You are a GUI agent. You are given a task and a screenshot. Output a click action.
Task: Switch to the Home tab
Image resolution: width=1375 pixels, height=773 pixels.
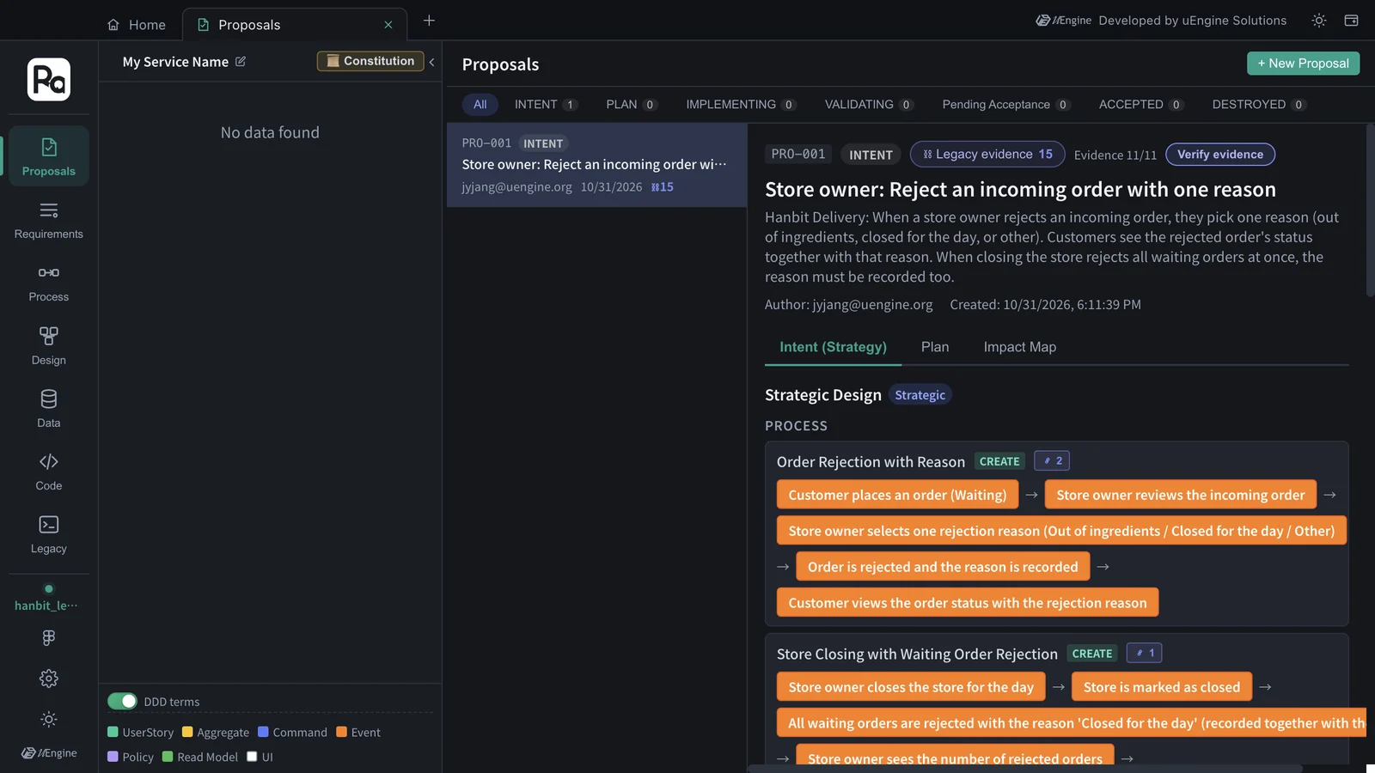click(137, 25)
